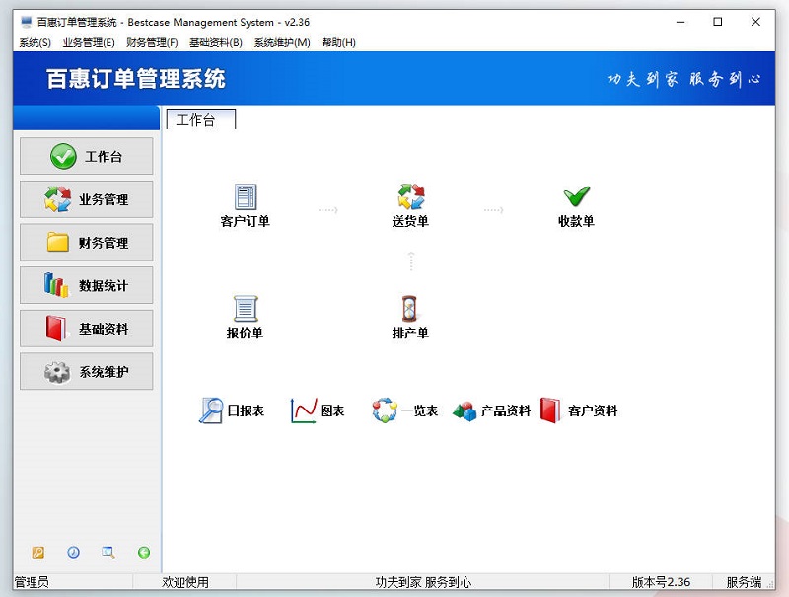Viewport: 789px width, 597px height.
Task: Open the 图表 chart shortcut
Action: point(318,410)
